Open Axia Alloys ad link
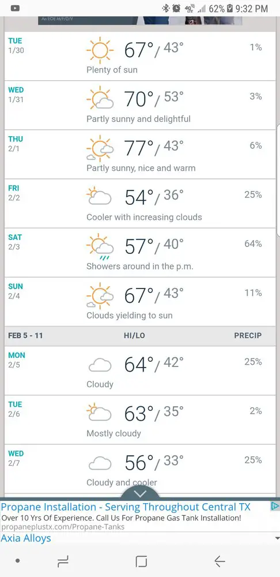Image resolution: width=280 pixels, height=577 pixels. tap(26, 538)
